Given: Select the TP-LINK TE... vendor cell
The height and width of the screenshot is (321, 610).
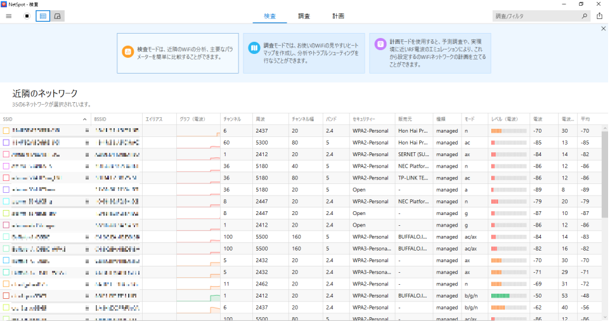Looking at the screenshot, I should (x=414, y=178).
